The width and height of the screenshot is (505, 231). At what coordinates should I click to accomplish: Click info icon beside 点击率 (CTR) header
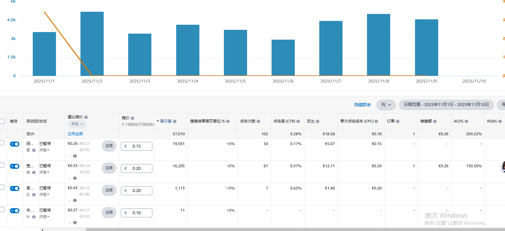[x=298, y=121]
